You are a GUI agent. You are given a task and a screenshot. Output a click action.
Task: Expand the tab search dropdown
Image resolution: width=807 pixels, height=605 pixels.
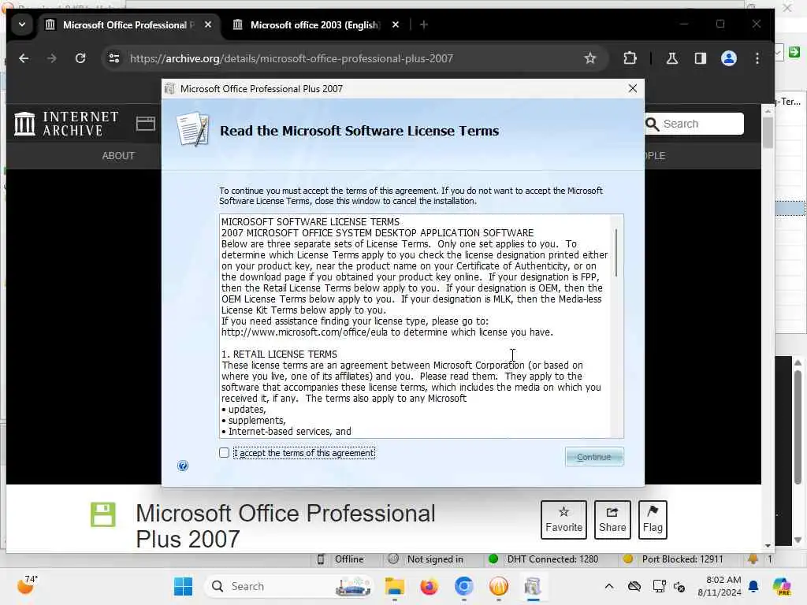click(x=21, y=24)
